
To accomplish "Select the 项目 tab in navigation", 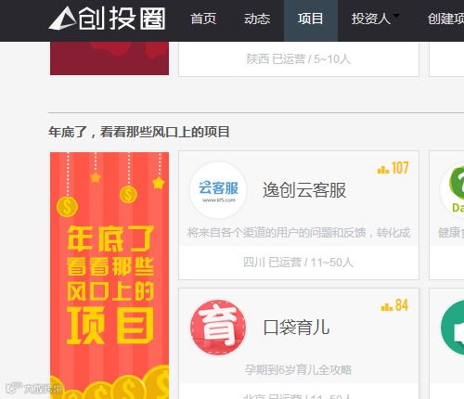I will click(311, 20).
